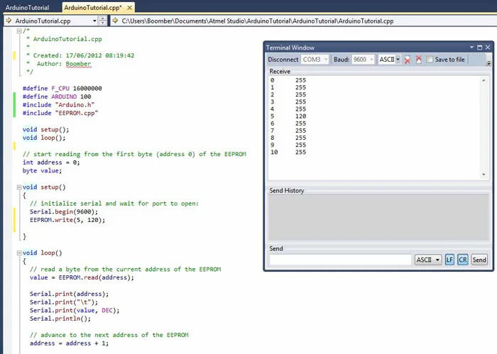The height and width of the screenshot is (354, 497).
Task: Click the 'int address = 0;' line
Action: coord(51,162)
